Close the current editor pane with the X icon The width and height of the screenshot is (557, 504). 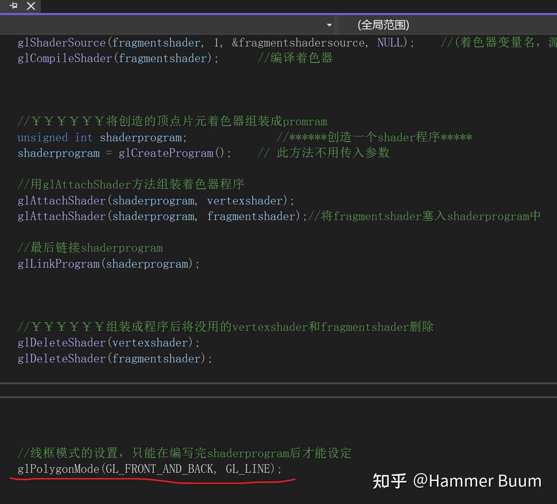click(x=30, y=6)
